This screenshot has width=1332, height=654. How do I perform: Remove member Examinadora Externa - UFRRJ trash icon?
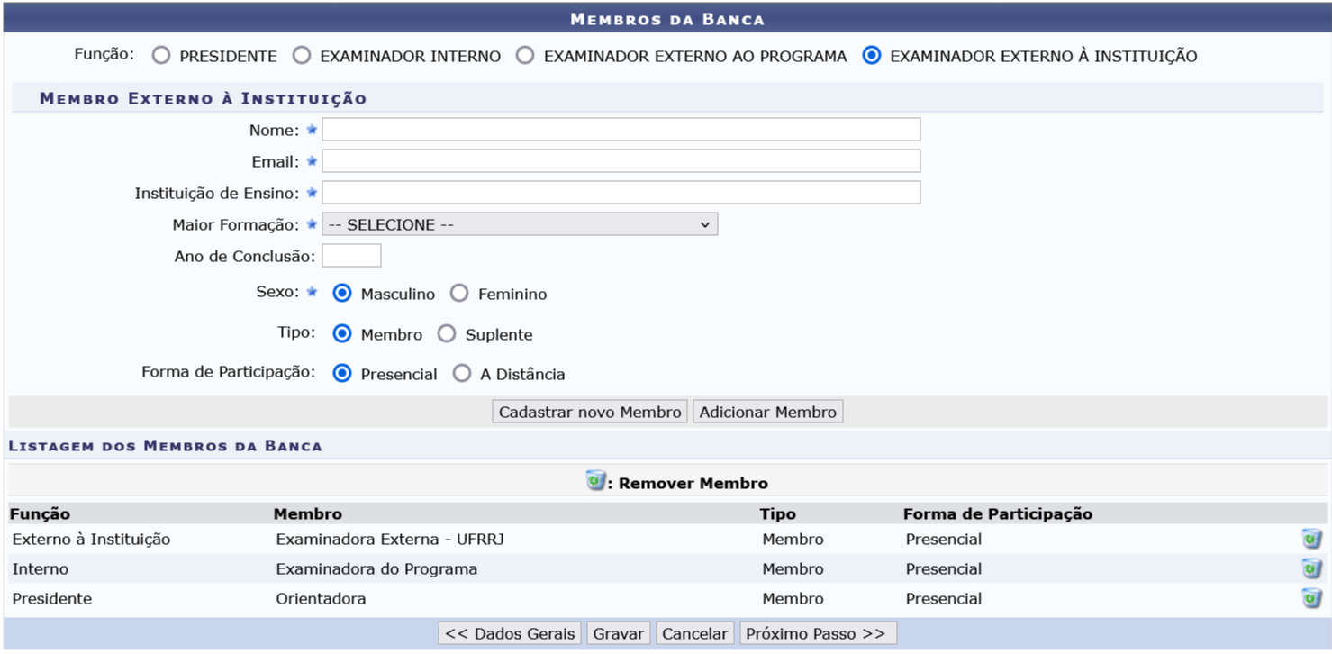(1312, 540)
